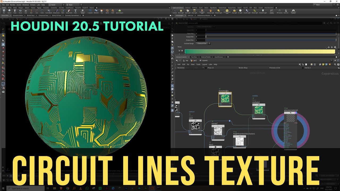Viewport: 340px width, 191px height.
Task: Switch to the Geometry Spreadsheet tab
Action: 72,15
